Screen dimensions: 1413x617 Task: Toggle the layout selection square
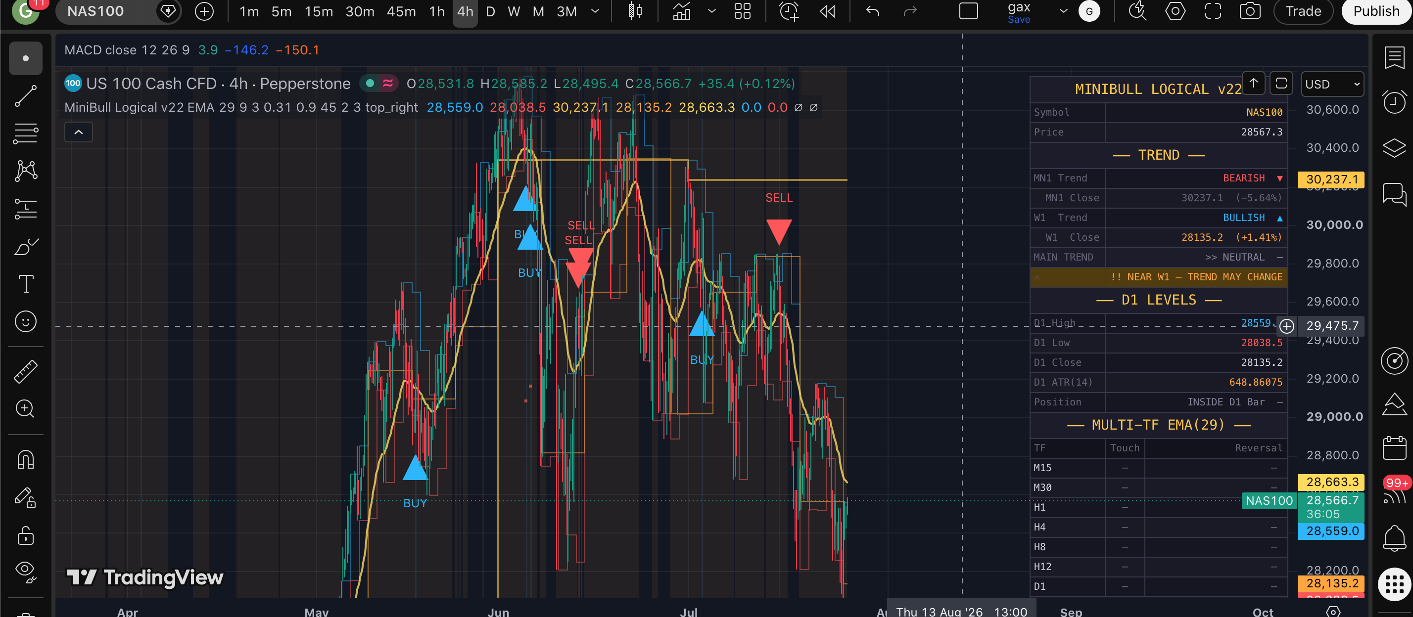[968, 11]
